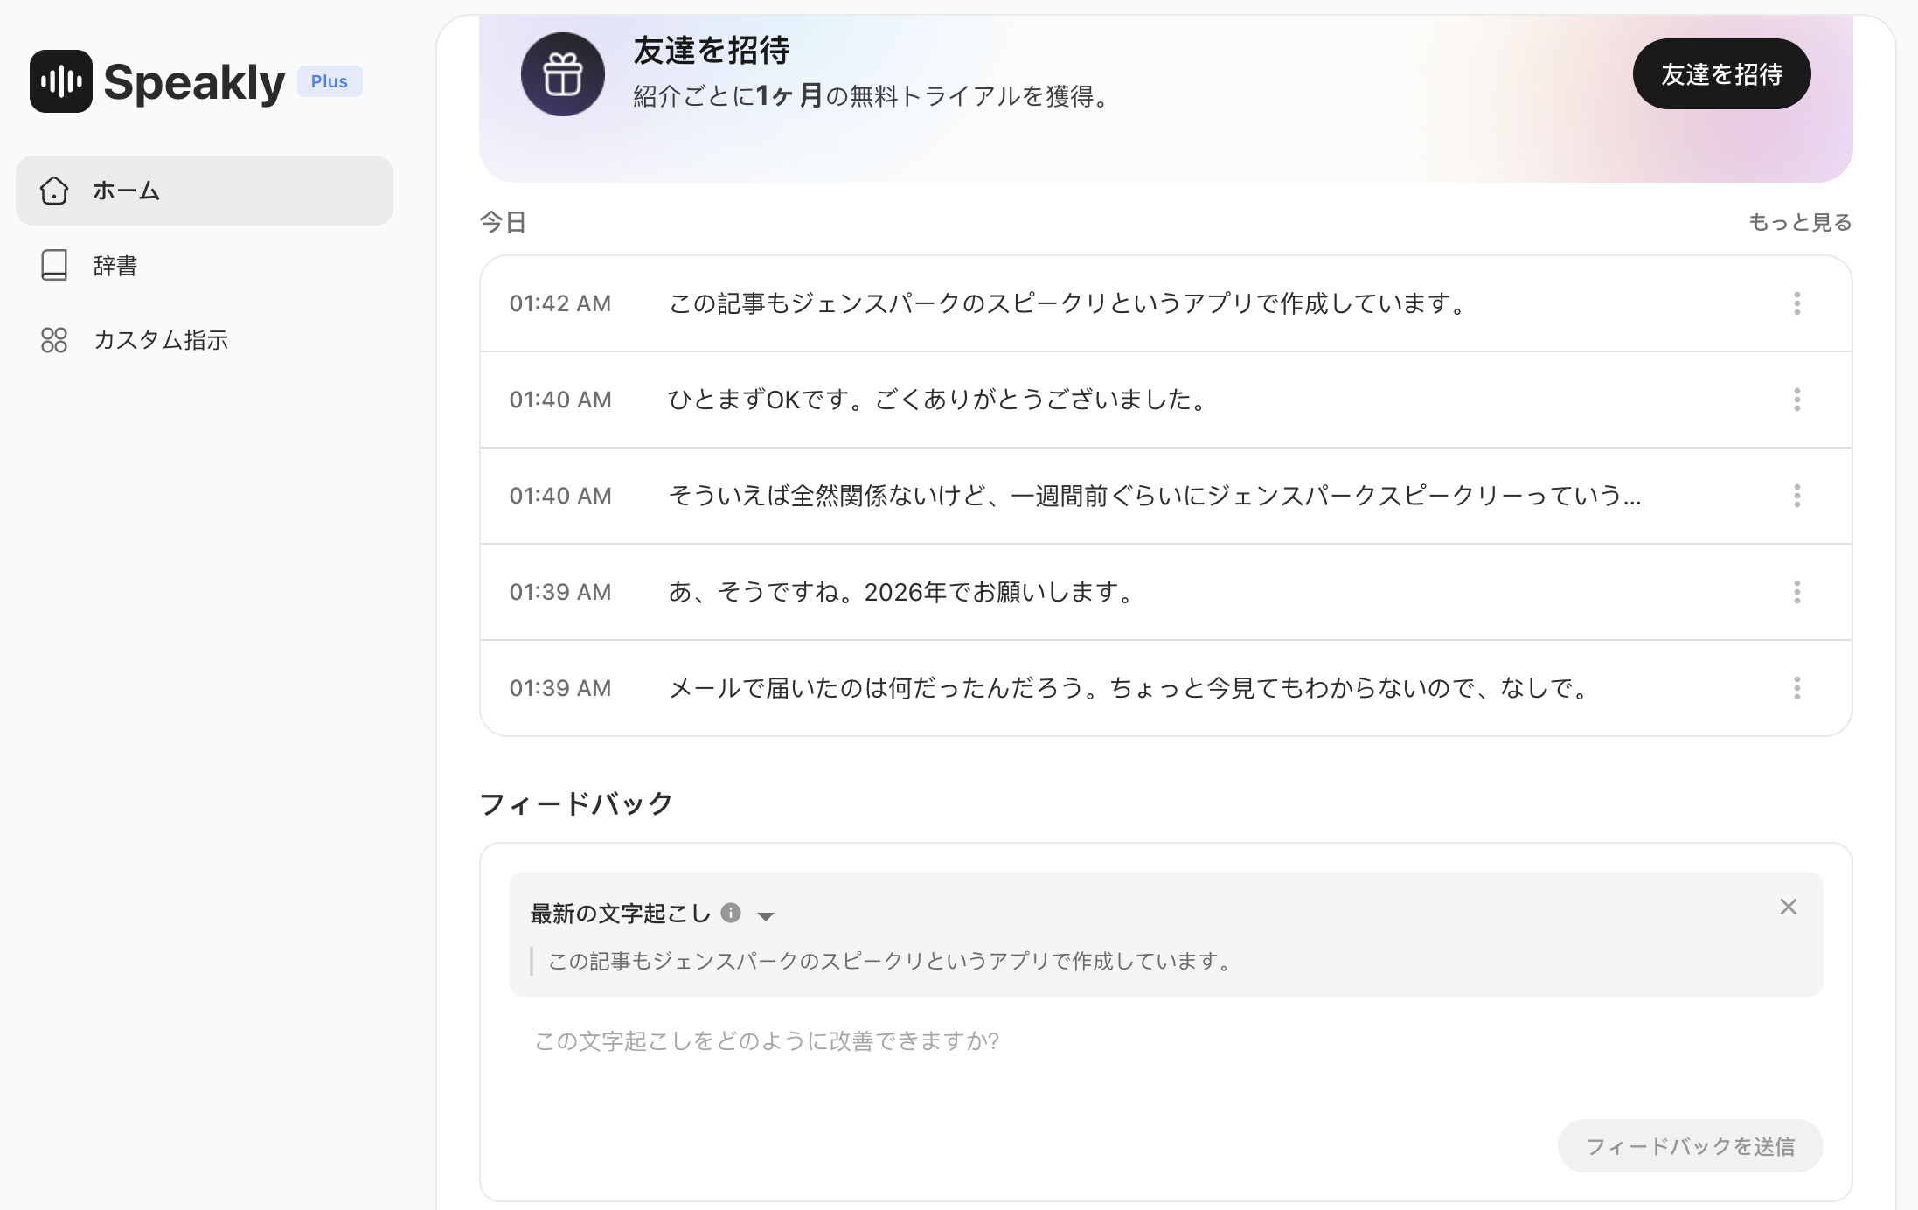Open options menu for 01:42 AM transcription
This screenshot has height=1210, width=1918.
click(x=1796, y=303)
